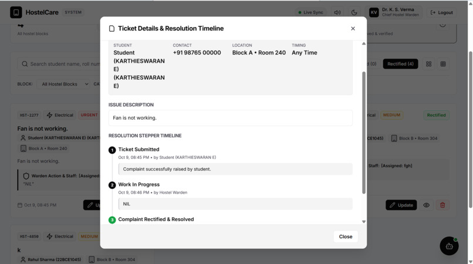Click the SYSTEM badge beside HostelCare

click(x=73, y=12)
